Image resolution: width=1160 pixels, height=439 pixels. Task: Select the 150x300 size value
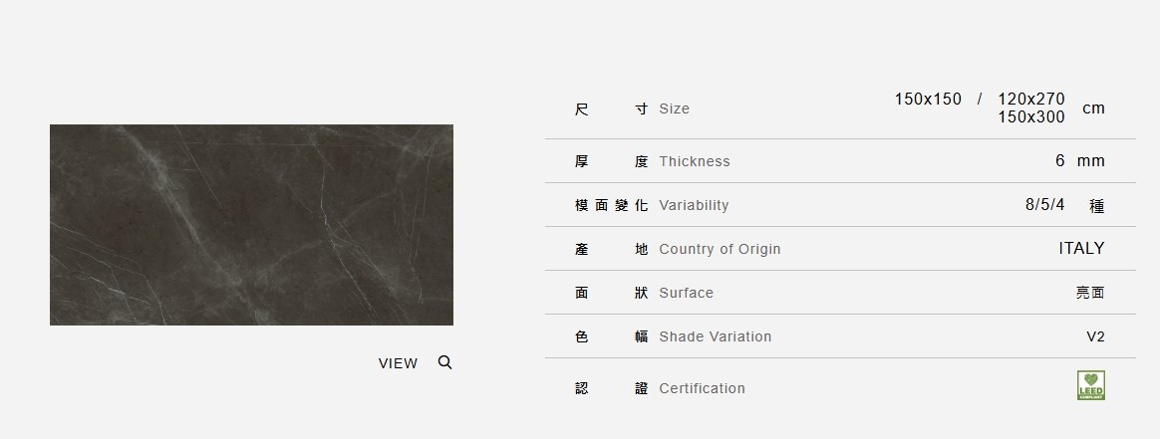click(1030, 116)
